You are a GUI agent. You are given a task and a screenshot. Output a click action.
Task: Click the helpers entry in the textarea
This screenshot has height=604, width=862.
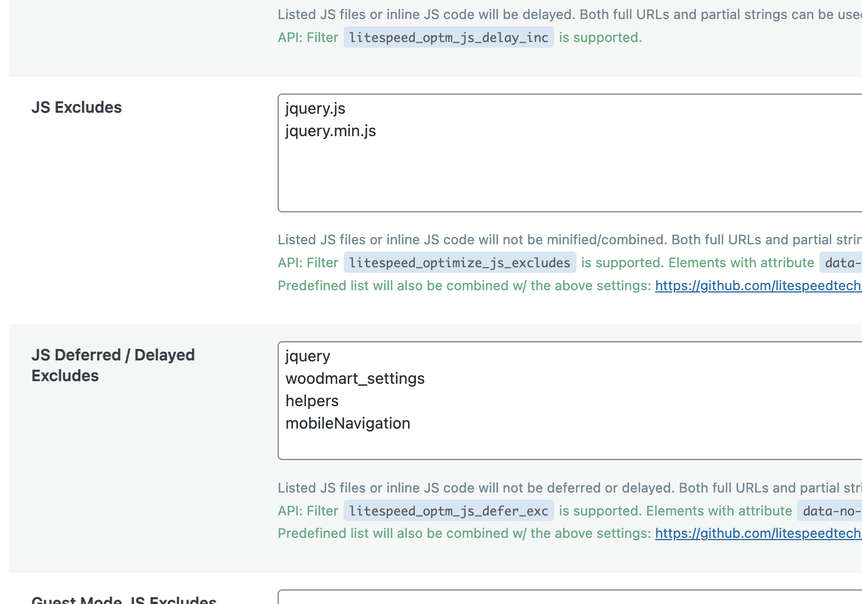(x=312, y=401)
